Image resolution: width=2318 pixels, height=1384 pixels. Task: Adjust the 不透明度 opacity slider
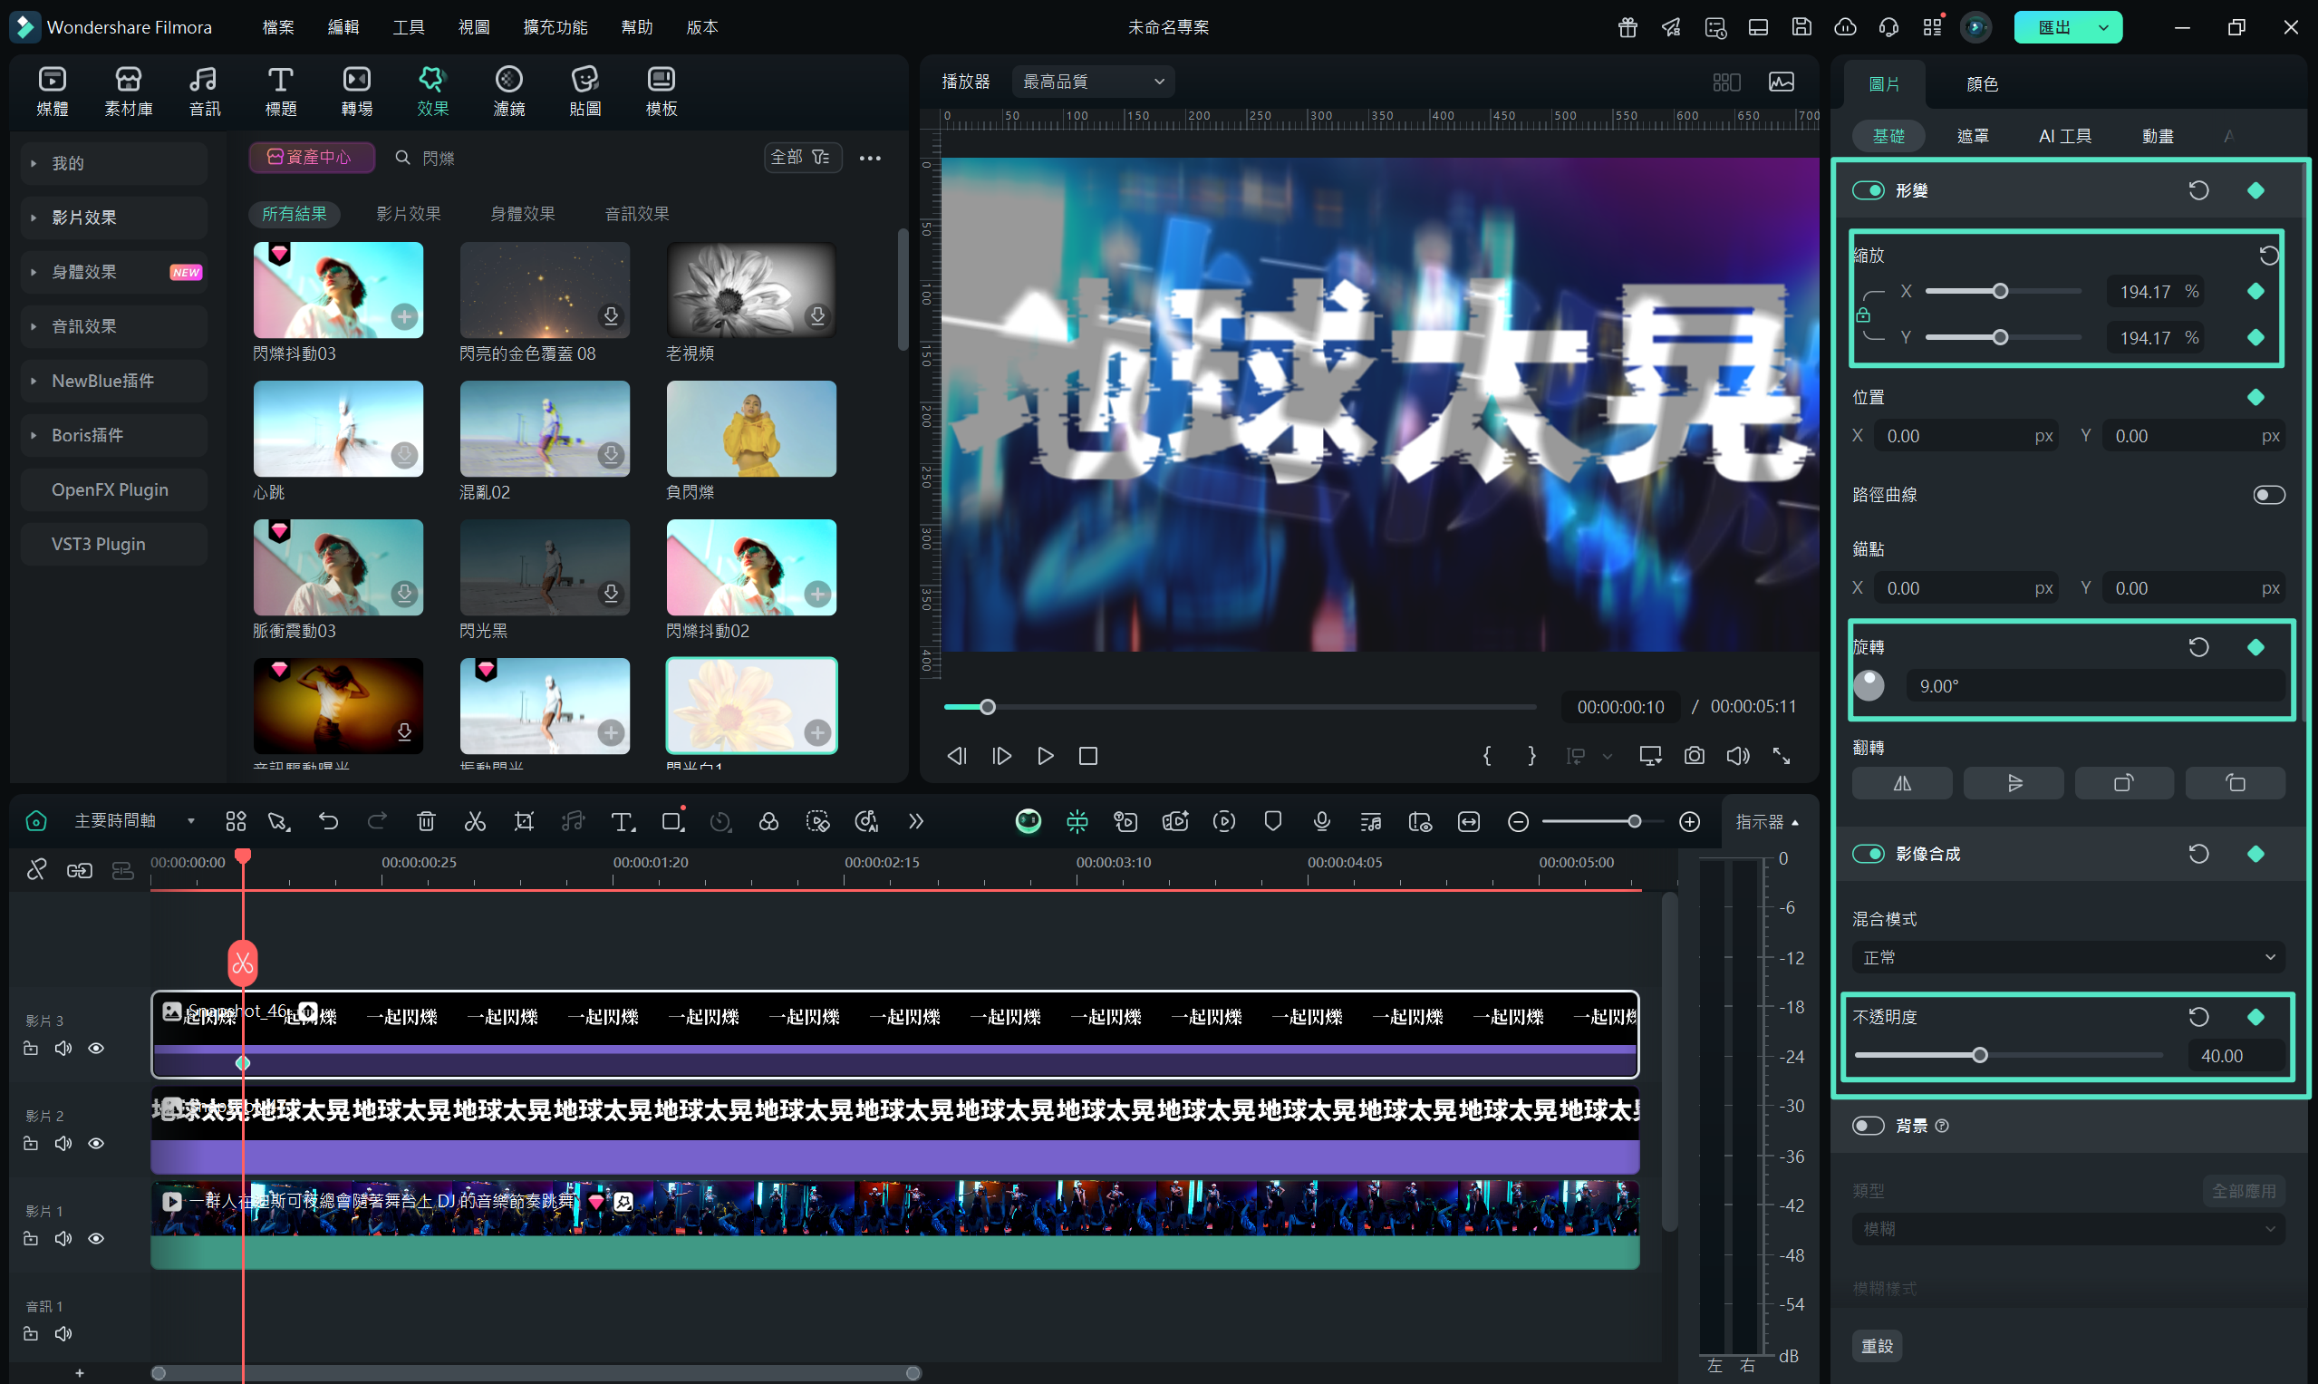(1978, 1056)
